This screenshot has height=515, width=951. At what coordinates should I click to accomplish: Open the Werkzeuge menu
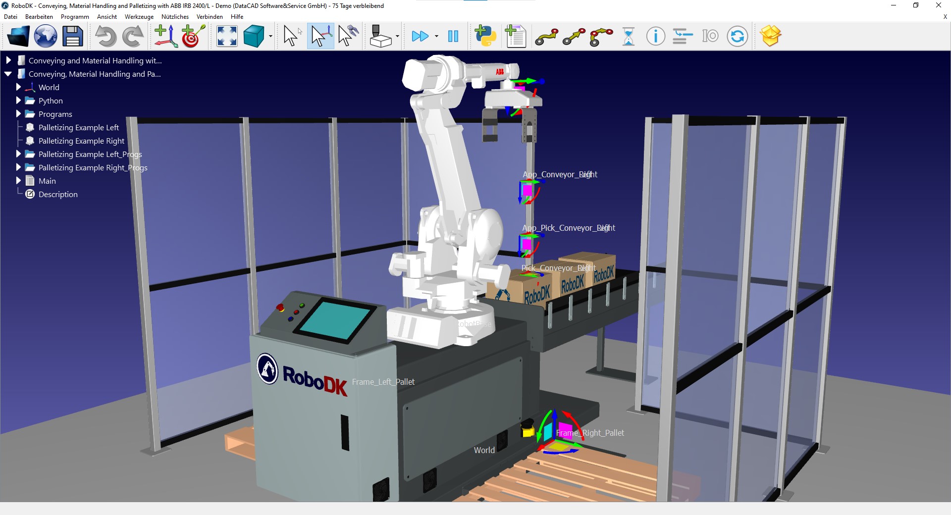139,16
